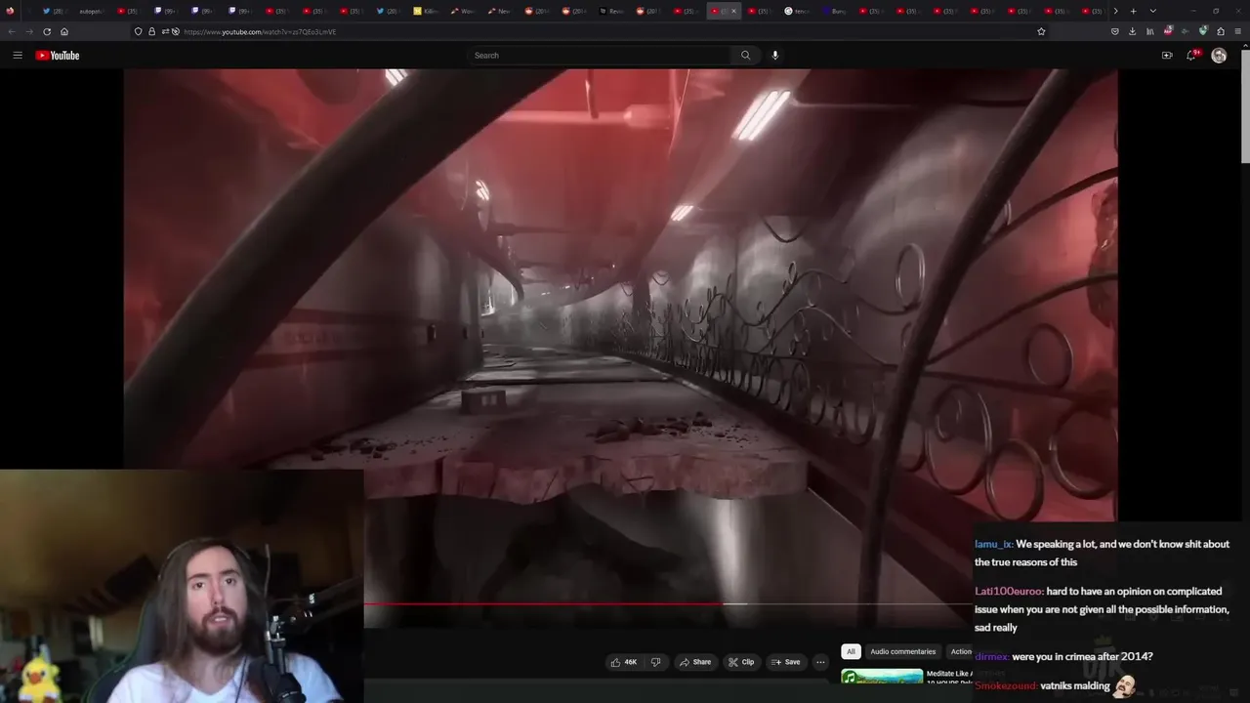Open the tracking protection shield icon
1250x703 pixels.
pyautogui.click(x=139, y=31)
